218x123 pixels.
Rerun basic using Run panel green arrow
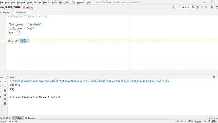click(x=1, y=82)
